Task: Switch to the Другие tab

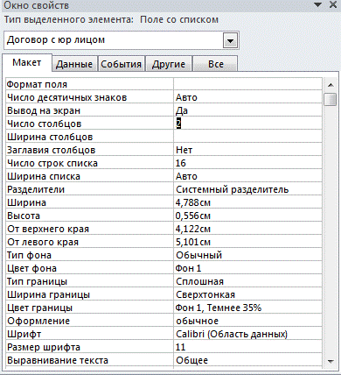Action: [169, 64]
